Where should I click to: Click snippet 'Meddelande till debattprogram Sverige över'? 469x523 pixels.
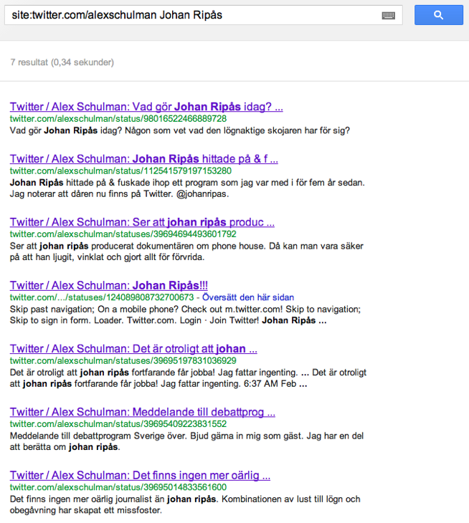point(186,441)
